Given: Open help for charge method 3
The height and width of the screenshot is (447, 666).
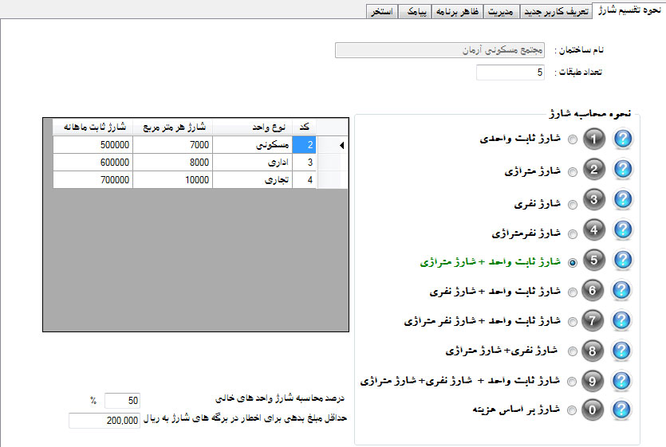Looking at the screenshot, I should [x=623, y=199].
